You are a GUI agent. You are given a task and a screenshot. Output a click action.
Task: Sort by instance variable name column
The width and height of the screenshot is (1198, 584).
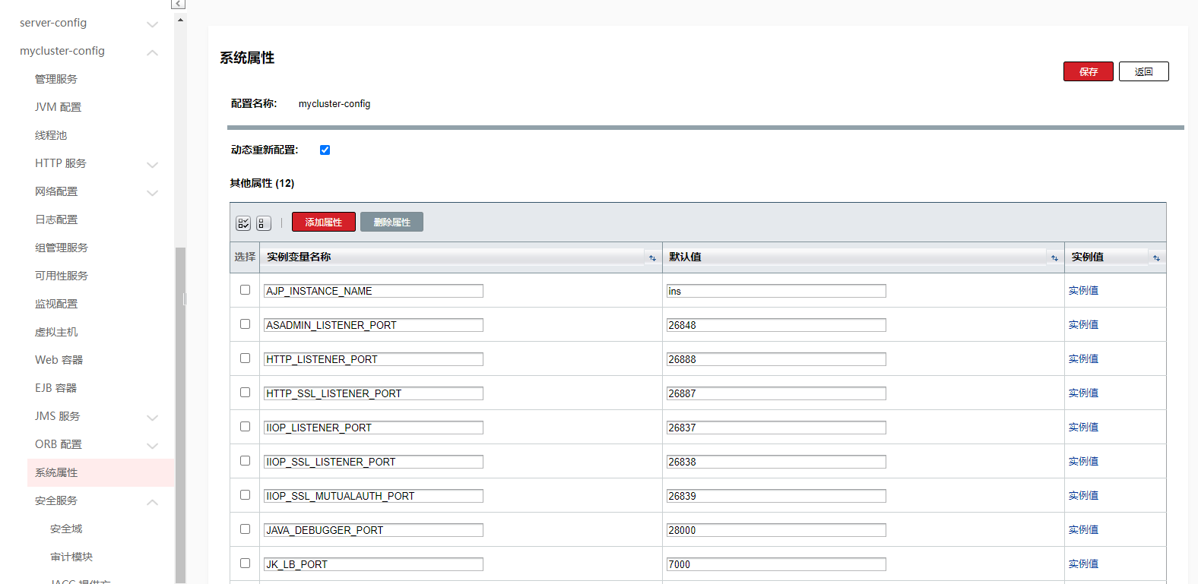(651, 258)
